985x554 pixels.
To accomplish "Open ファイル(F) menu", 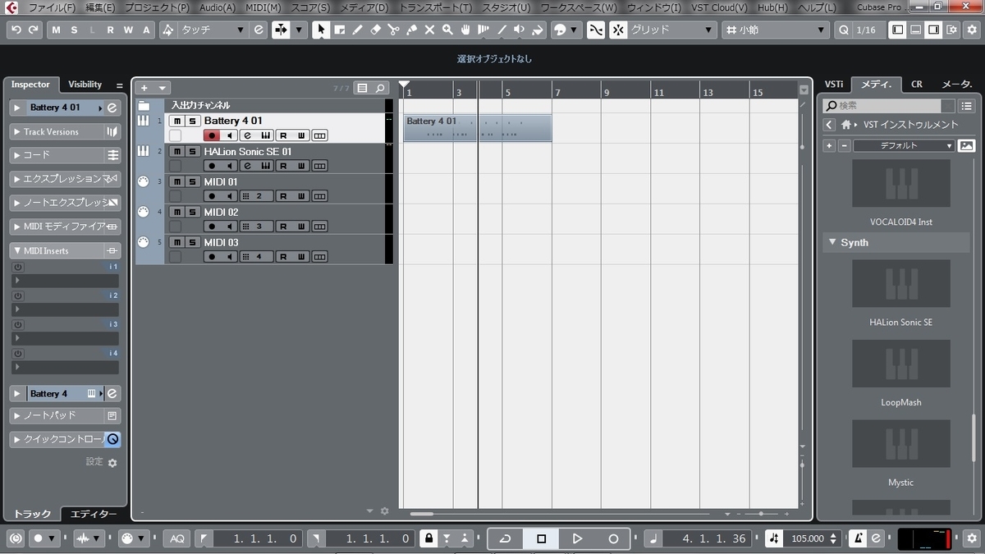I will click(52, 7).
